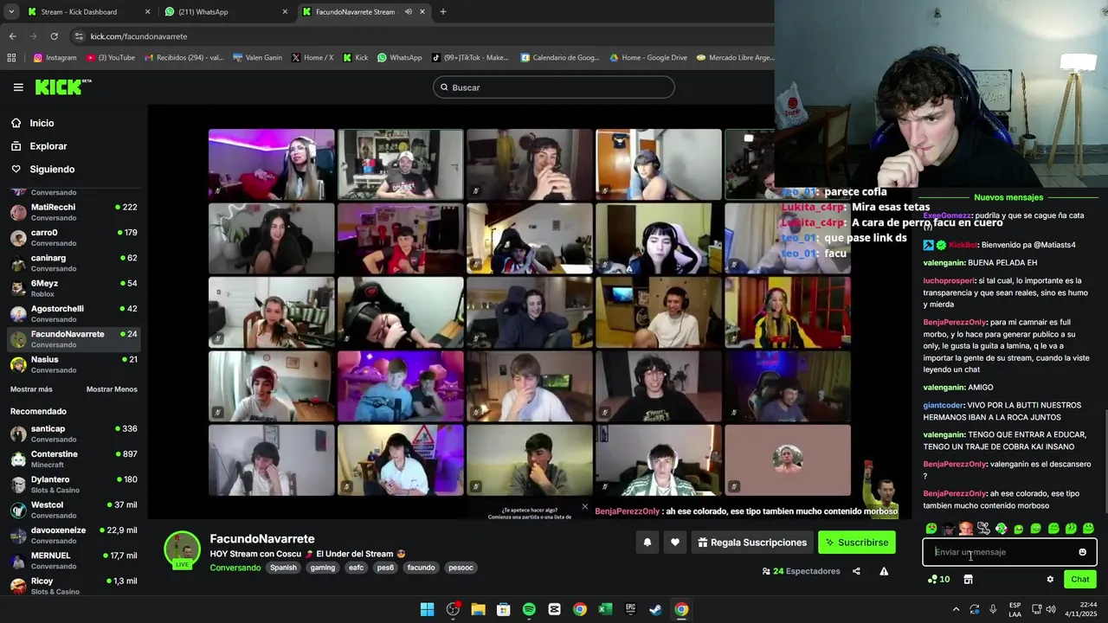Open Conterstine recommended channel
Viewport: 1108px width, 623px height.
(x=74, y=459)
